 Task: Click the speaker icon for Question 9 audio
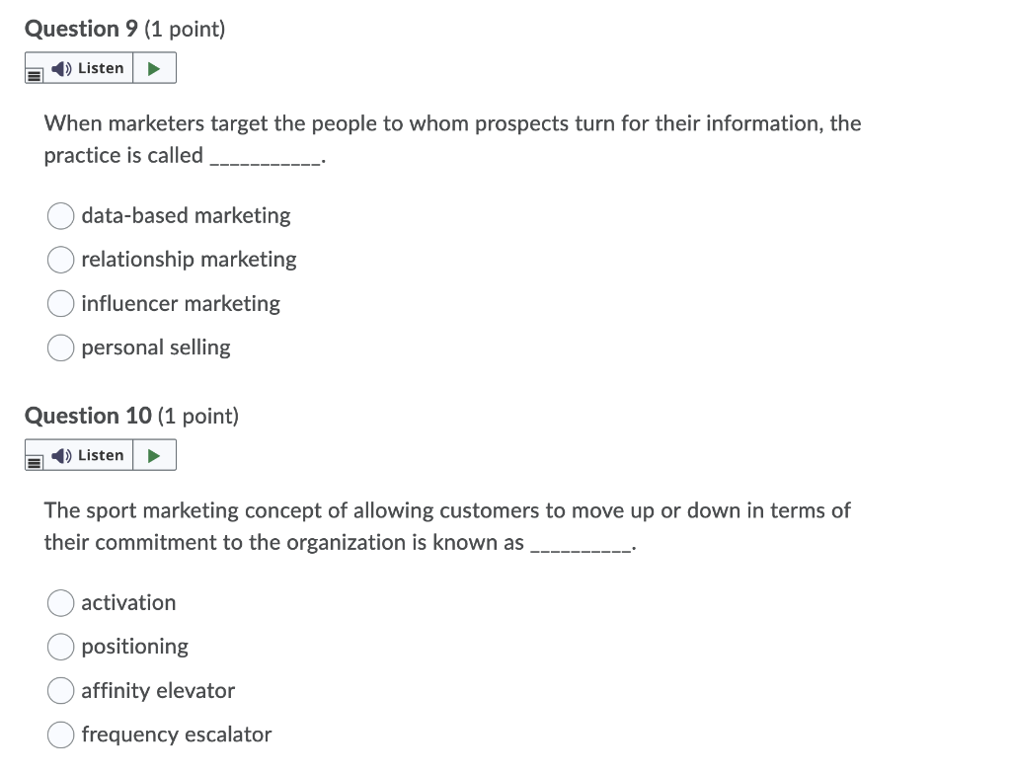point(59,67)
